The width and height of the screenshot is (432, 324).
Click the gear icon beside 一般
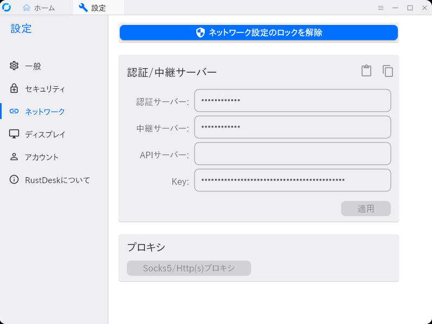click(x=14, y=66)
